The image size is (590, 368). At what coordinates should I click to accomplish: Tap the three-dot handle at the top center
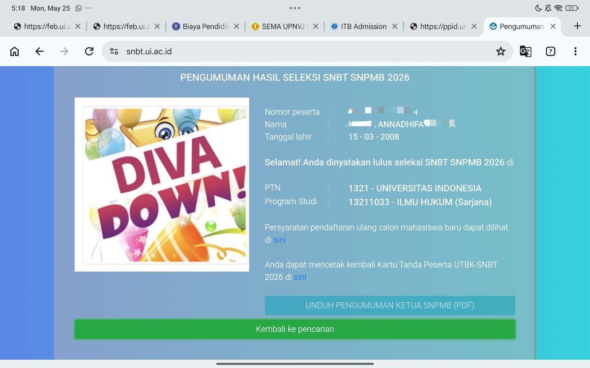[295, 8]
